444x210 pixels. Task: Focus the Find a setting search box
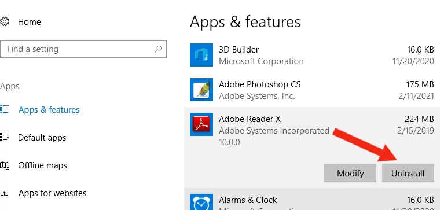[x=83, y=49]
